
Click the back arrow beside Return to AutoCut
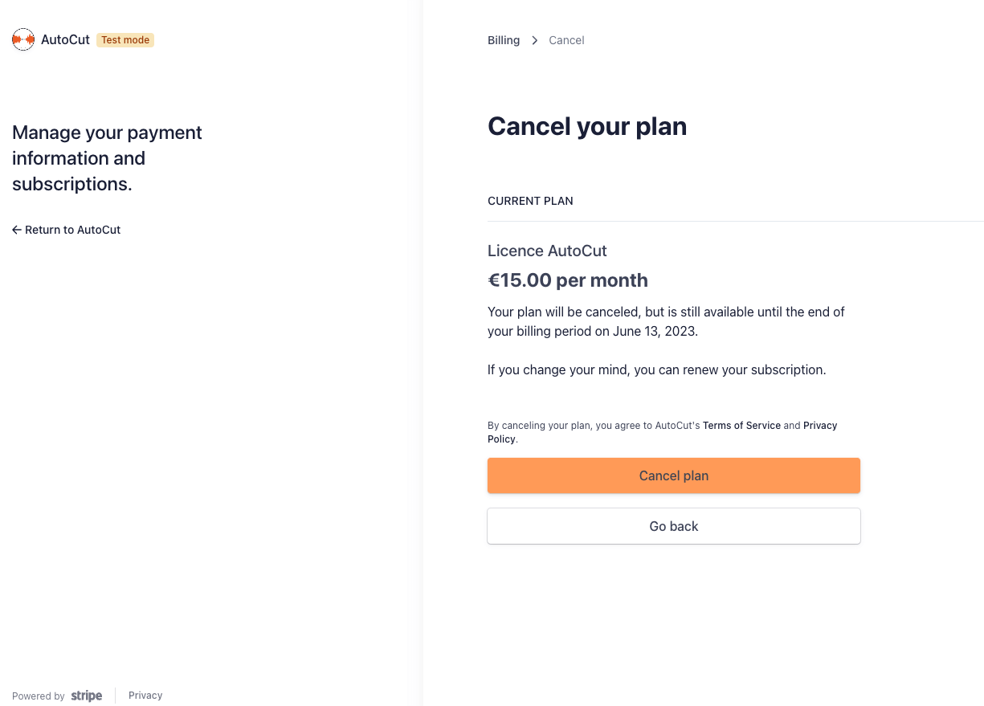point(17,230)
